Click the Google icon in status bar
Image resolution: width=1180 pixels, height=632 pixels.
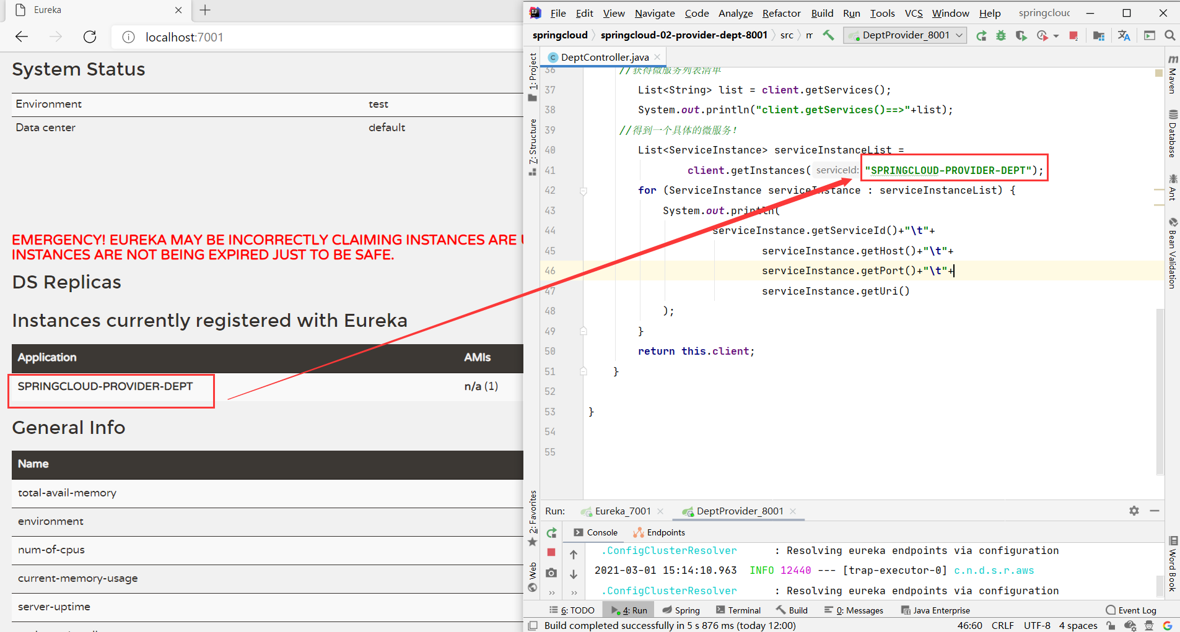[1168, 626]
